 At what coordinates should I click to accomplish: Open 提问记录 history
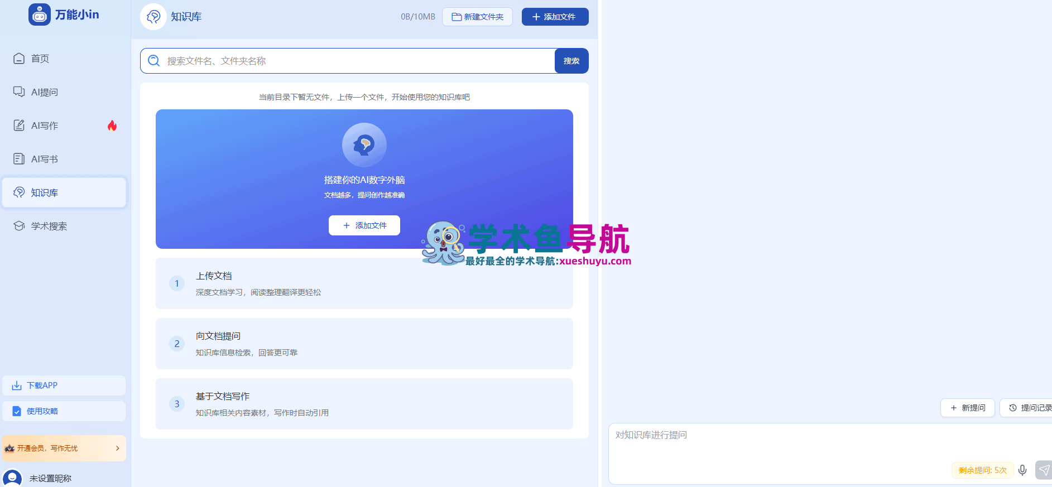click(1027, 408)
